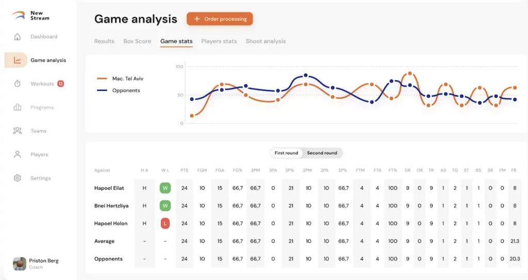Select the Teams group icon
The height and width of the screenshot is (280, 528).
point(18,131)
